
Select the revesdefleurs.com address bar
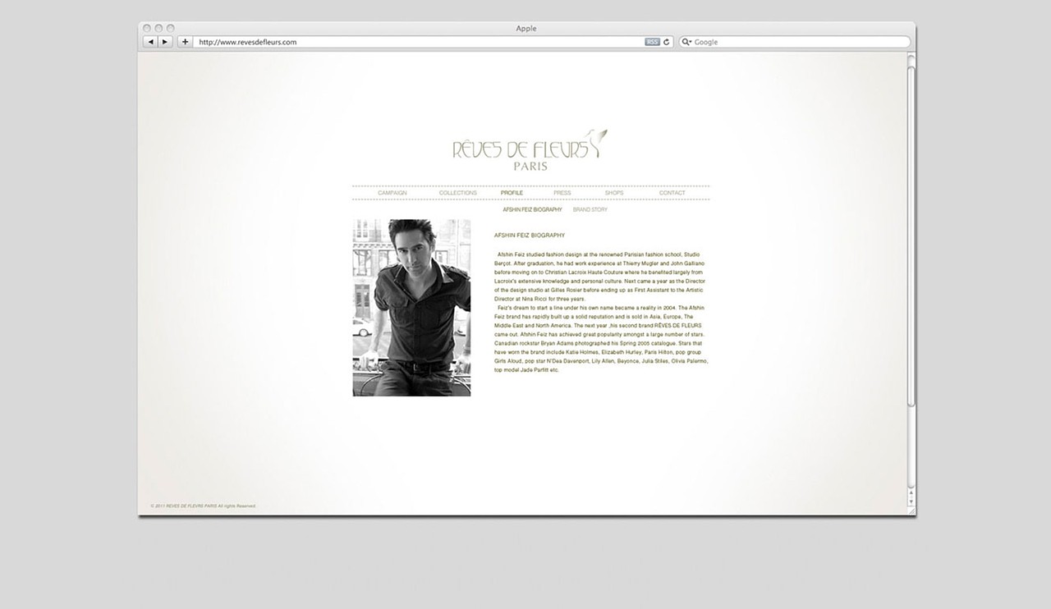(x=434, y=42)
